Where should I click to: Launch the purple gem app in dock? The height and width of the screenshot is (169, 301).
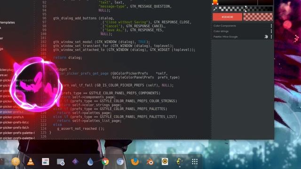click(x=75, y=161)
